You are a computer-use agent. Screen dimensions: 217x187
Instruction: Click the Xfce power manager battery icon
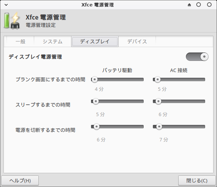pyautogui.click(x=12, y=21)
